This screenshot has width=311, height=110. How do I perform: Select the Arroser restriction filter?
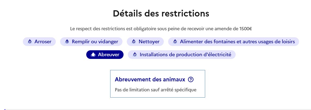(x=39, y=42)
